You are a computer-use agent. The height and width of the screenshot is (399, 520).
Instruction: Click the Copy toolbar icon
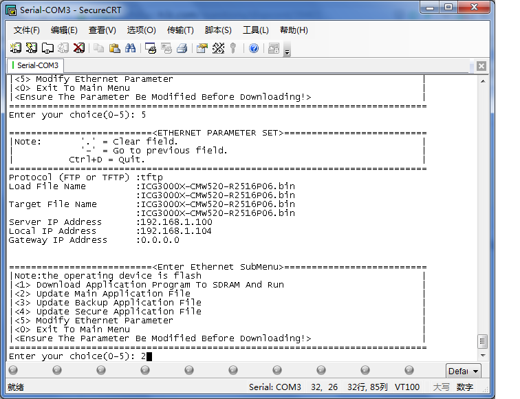point(98,48)
